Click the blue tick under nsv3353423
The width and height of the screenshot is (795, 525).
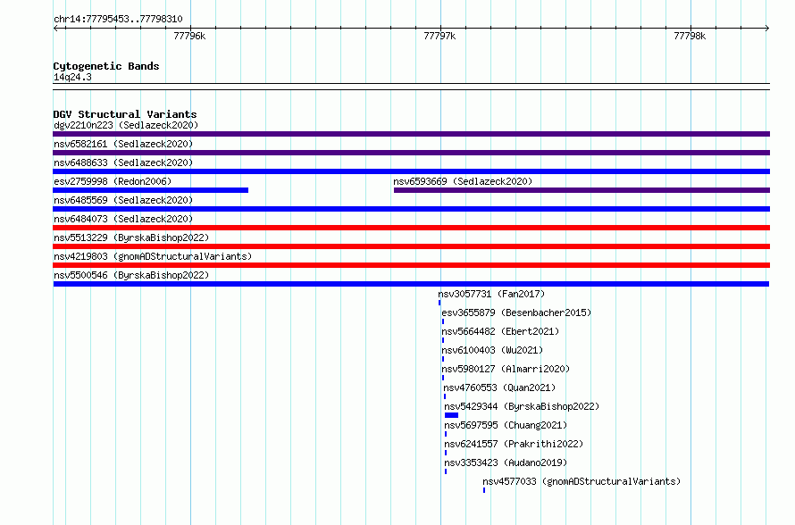coord(446,471)
